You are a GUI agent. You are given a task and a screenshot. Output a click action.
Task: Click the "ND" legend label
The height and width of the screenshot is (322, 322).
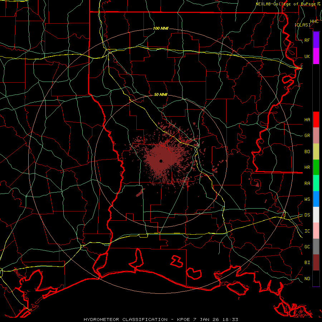[x=307, y=279]
